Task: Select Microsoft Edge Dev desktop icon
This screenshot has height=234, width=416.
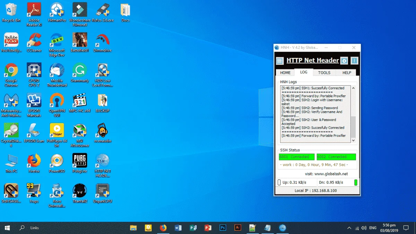Action: tap(57, 45)
